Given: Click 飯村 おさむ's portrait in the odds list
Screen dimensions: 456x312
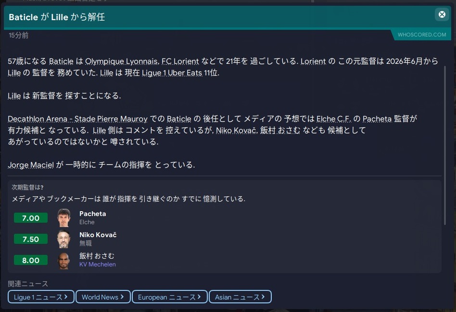Looking at the screenshot, I should [64, 260].
